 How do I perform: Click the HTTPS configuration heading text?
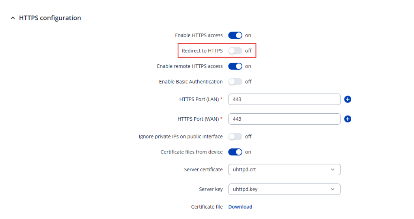pos(50,18)
